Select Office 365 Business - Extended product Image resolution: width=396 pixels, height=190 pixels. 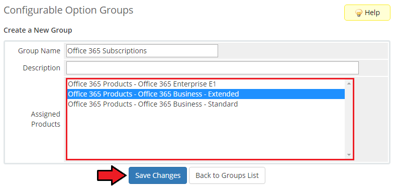pos(206,94)
